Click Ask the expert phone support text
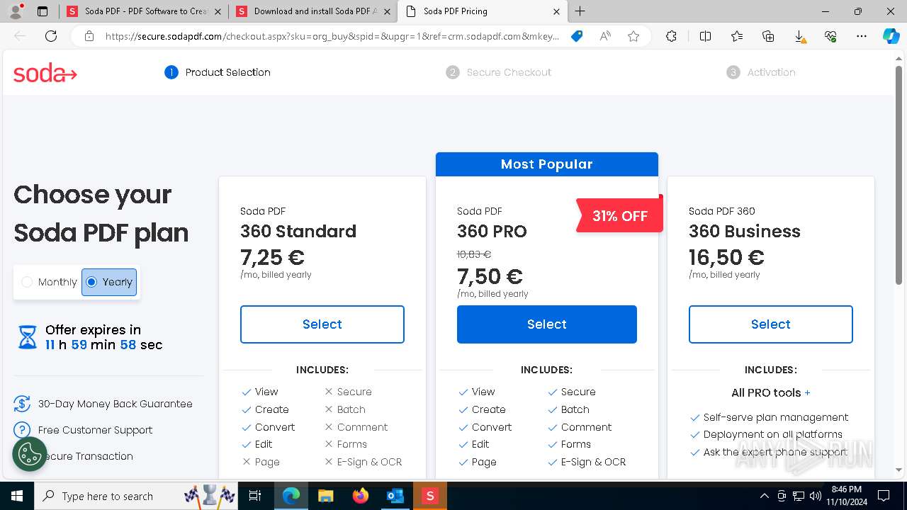907x510 pixels. click(x=775, y=452)
